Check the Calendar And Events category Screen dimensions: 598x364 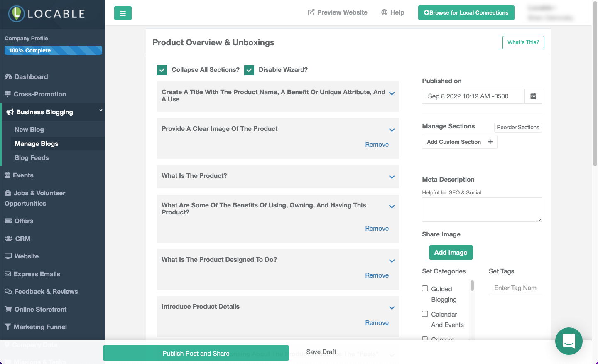(x=425, y=314)
